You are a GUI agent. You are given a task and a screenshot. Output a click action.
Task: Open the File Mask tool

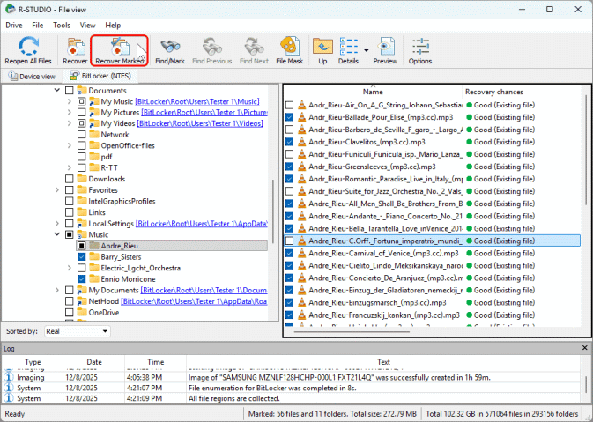[x=288, y=48]
